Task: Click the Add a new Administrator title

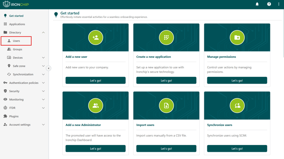Action: [x=83, y=125]
